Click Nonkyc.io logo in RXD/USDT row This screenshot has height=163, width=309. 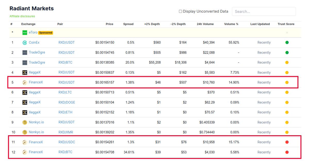25,122
